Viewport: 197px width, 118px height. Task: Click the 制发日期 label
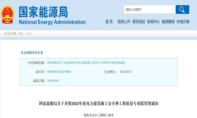pos(39,81)
